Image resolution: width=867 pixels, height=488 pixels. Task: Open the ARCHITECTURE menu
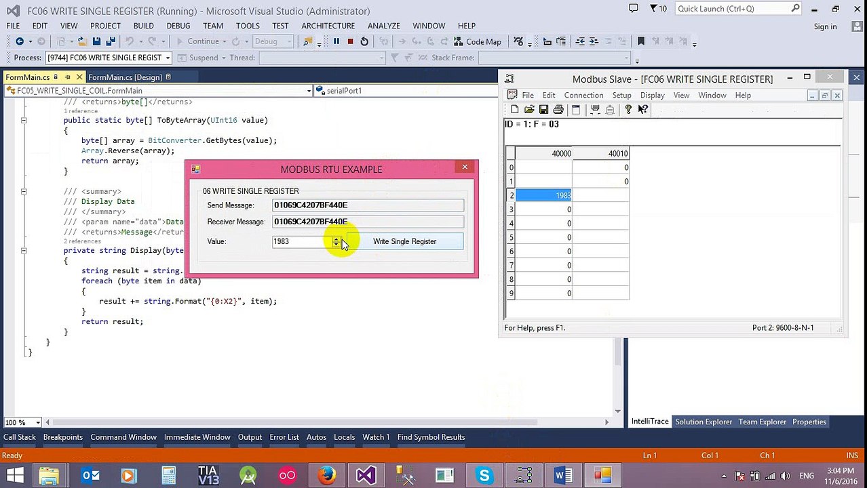tap(328, 26)
